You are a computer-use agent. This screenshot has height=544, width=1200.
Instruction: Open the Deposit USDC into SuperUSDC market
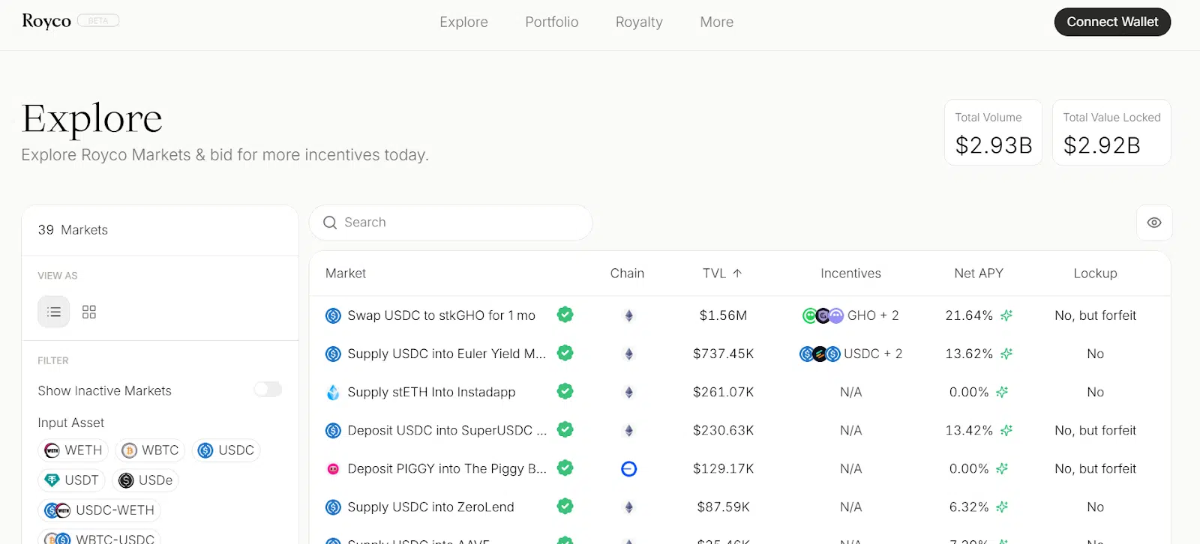[446, 430]
